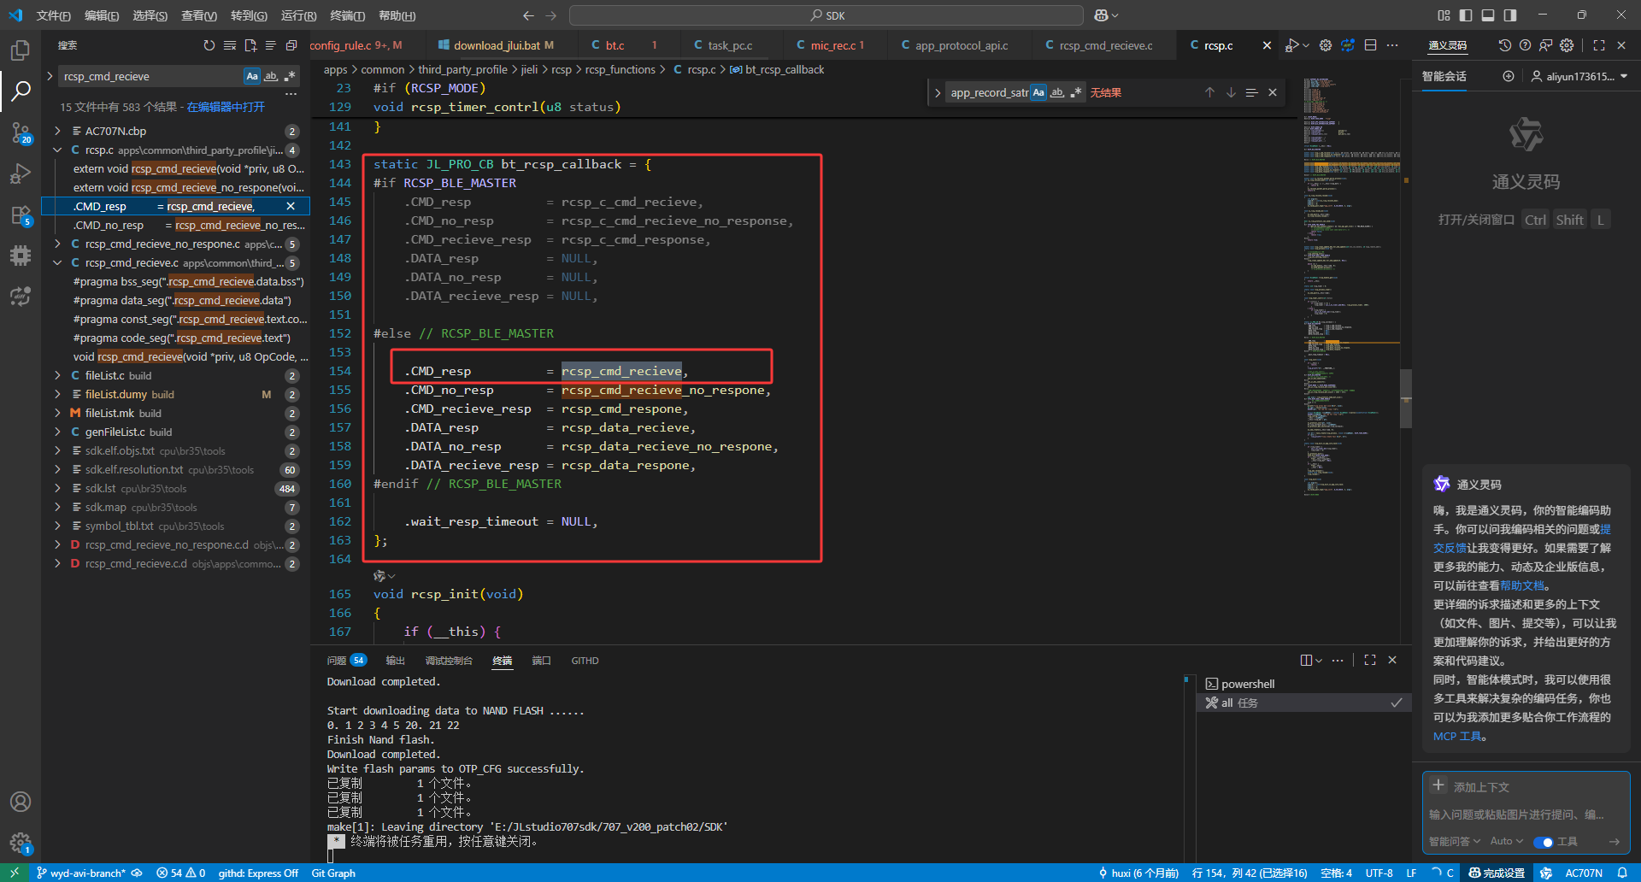Image resolution: width=1641 pixels, height=882 pixels.
Task: Click the 在编辑器中打开 link
Action: point(226,107)
